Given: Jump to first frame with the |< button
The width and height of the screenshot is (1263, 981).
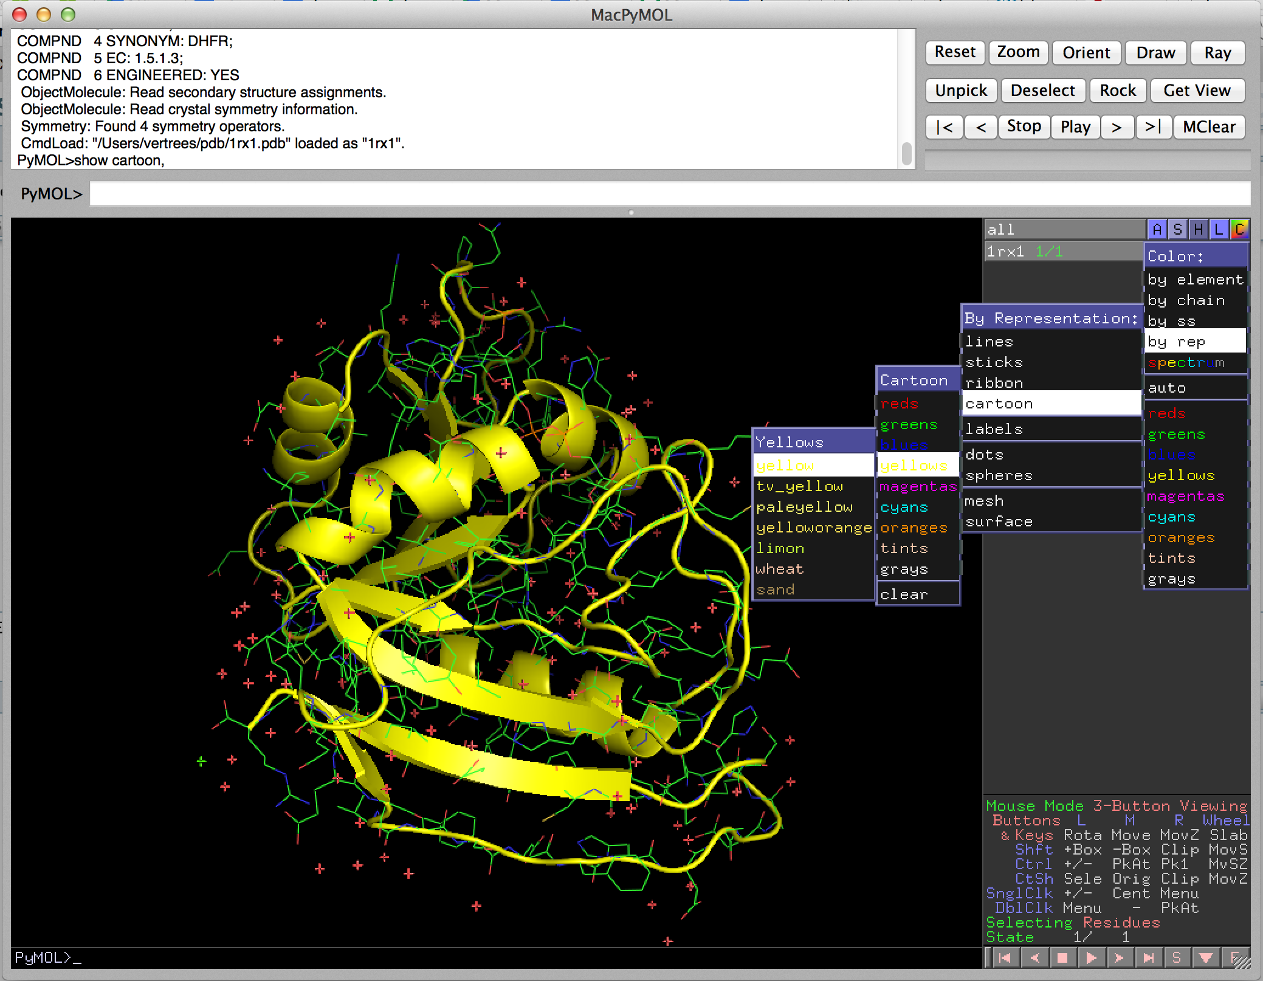Looking at the screenshot, I should 945,127.
